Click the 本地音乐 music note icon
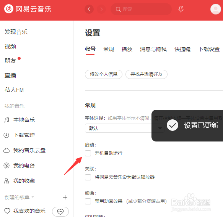 tap(7, 120)
